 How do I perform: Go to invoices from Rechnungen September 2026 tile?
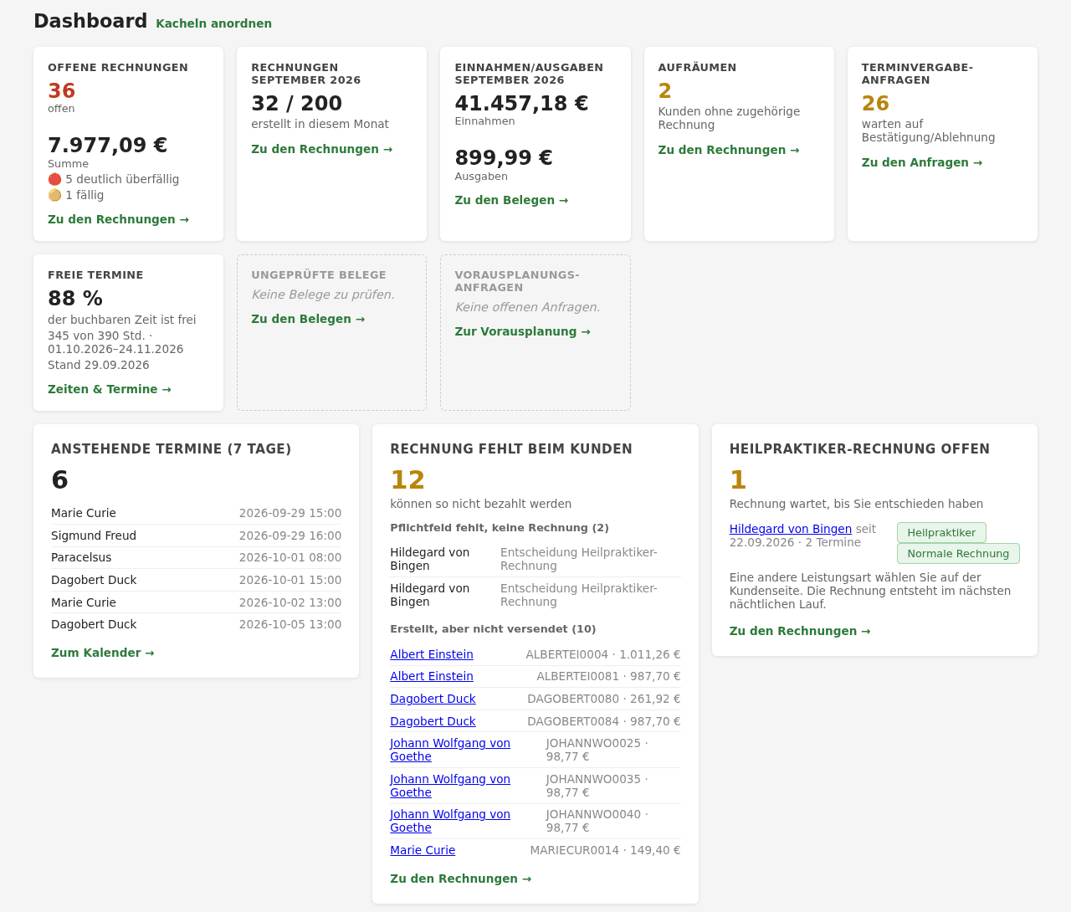click(x=321, y=149)
